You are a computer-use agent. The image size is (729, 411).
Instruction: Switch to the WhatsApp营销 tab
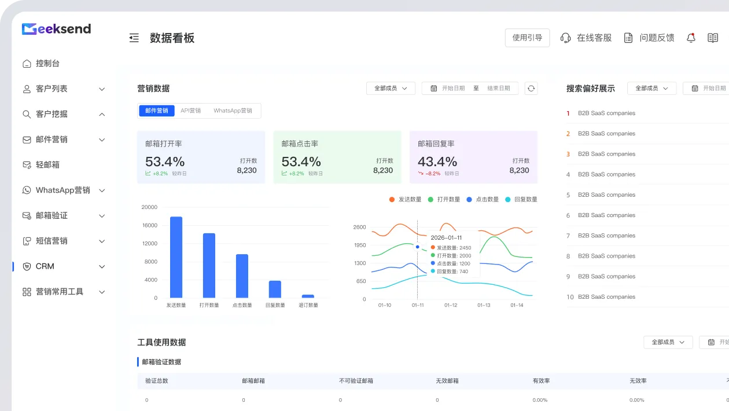tap(233, 111)
